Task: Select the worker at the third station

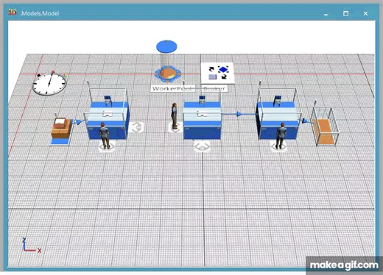Action: point(281,135)
